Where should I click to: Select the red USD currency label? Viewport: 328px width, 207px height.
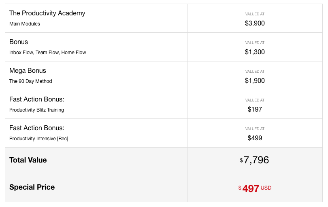pos(266,188)
